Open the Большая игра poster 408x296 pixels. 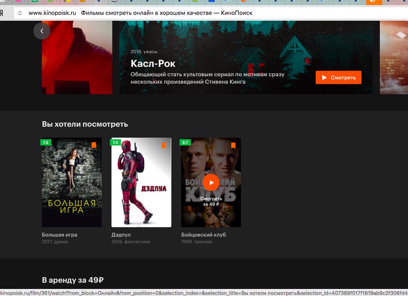pos(72,182)
